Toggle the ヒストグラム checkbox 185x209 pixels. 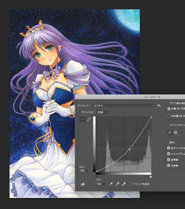click(x=169, y=154)
